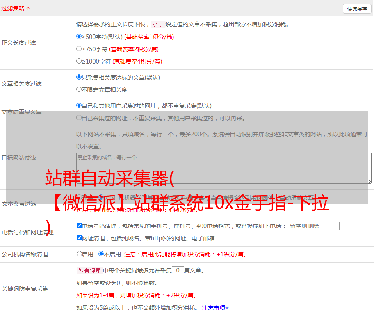Click the red 如果设为1-4篇 cost warning
The image size is (374, 315).
point(137,295)
